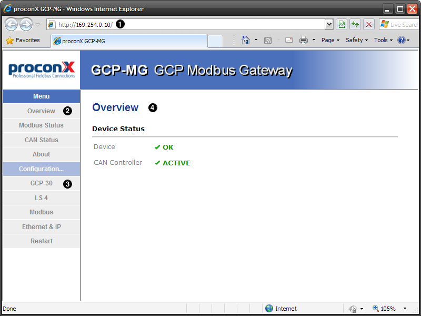Open LS 4 configuration page
421x316 pixels.
[42, 198]
